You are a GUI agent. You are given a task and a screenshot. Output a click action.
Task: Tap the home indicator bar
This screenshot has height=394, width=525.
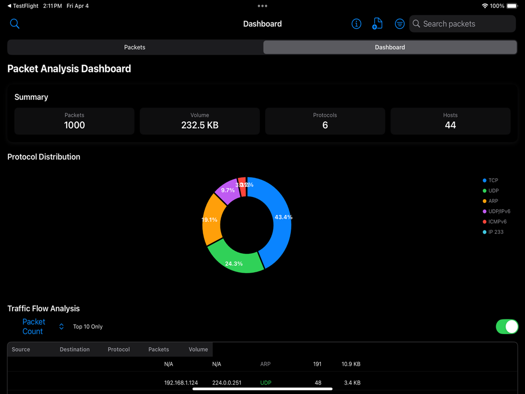click(262, 389)
